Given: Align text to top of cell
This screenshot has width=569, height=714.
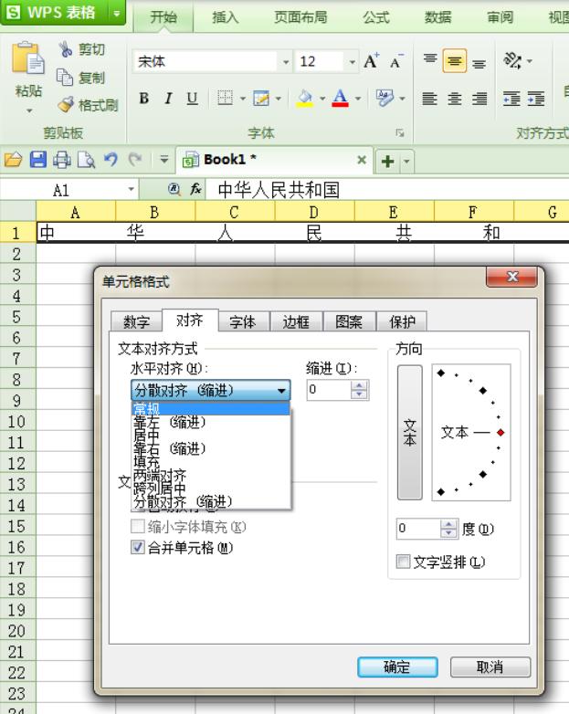Looking at the screenshot, I should (430, 60).
